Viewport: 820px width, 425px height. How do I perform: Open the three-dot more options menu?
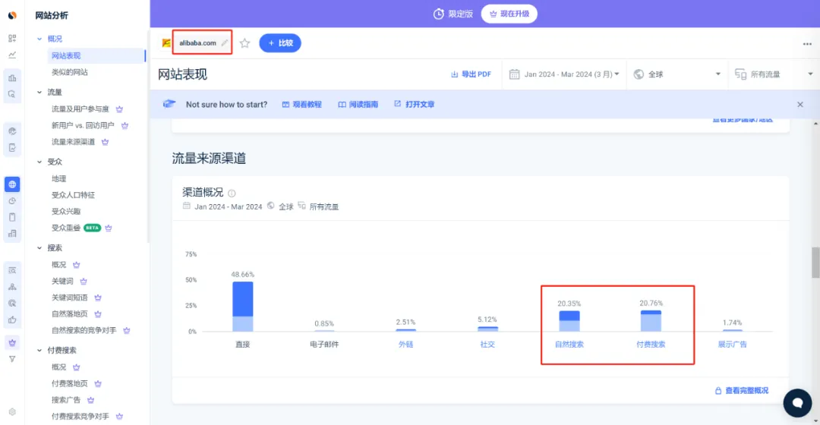coord(806,44)
